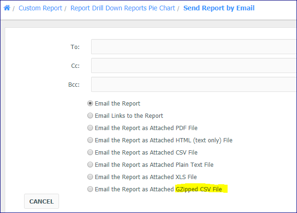Click the home icon in breadcrumb
Screen dimensions: 297x213
click(x=7, y=8)
